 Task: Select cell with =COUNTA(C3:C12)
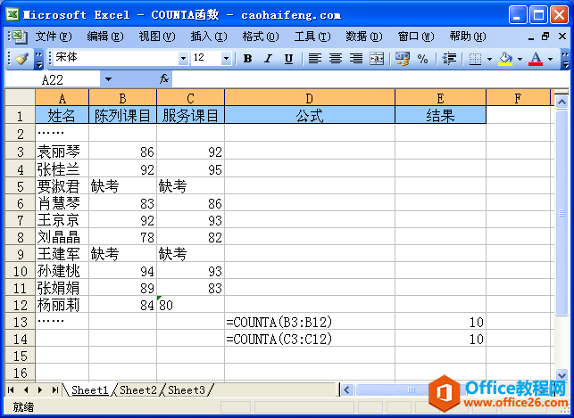click(x=310, y=339)
